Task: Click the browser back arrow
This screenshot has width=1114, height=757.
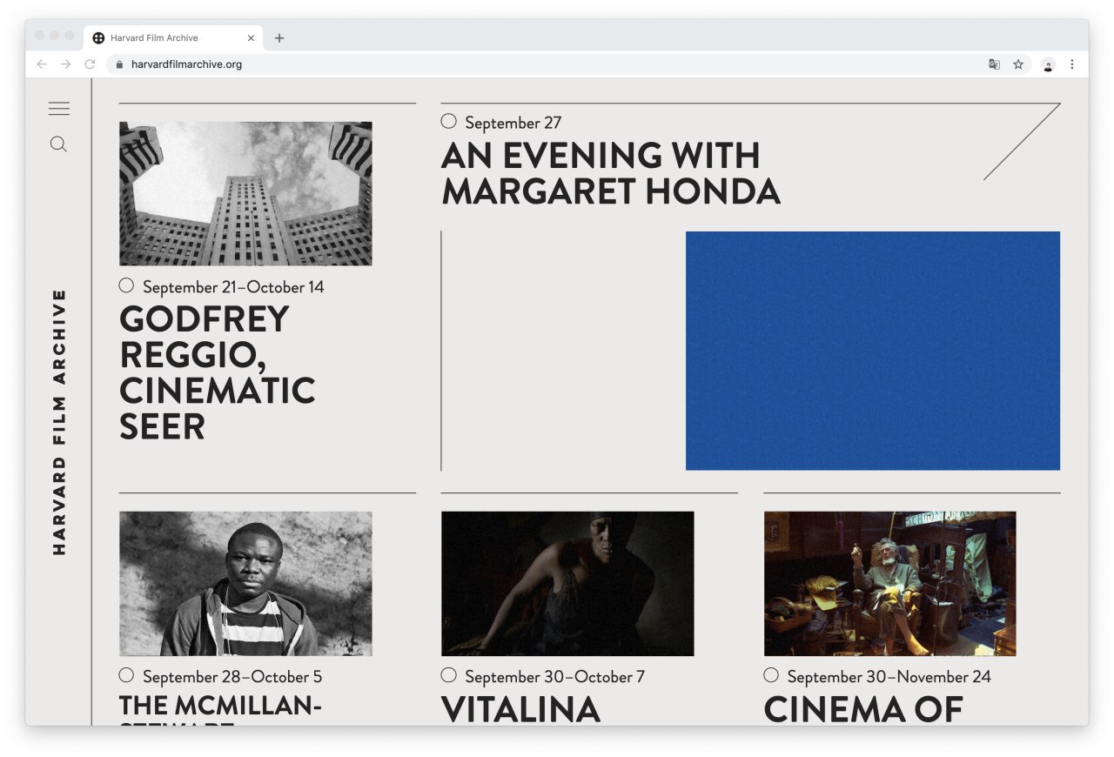Action: pos(42,64)
